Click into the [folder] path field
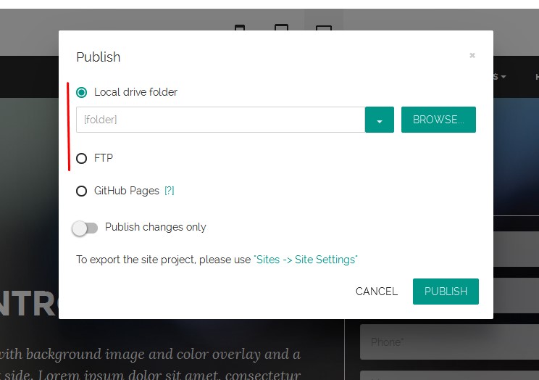The height and width of the screenshot is (380, 539). coord(220,120)
